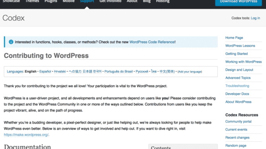266x149 pixels.
Task: Click the Codex Resources heading
Action: click(242, 115)
